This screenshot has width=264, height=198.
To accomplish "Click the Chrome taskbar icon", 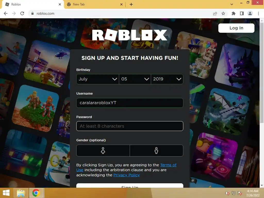I will coord(36,193).
